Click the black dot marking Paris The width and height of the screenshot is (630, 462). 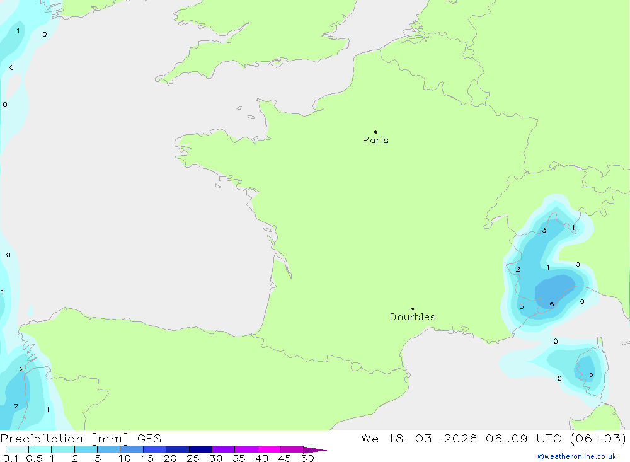375,132
